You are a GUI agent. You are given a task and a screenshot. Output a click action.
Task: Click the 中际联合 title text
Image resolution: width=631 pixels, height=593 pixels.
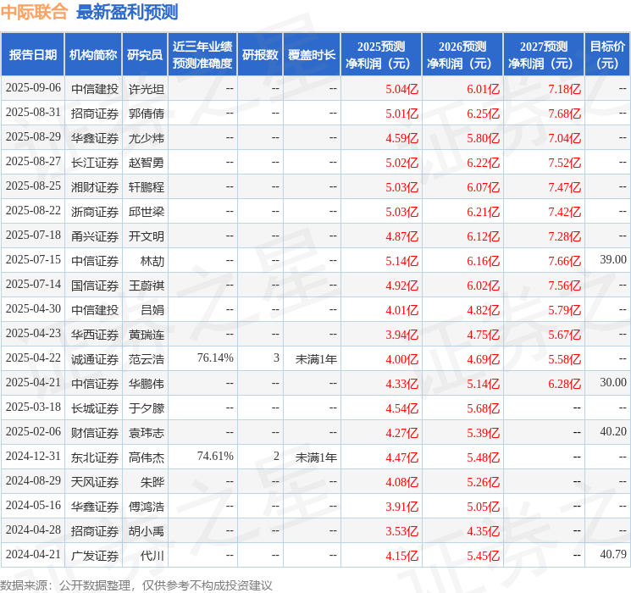pos(34,12)
